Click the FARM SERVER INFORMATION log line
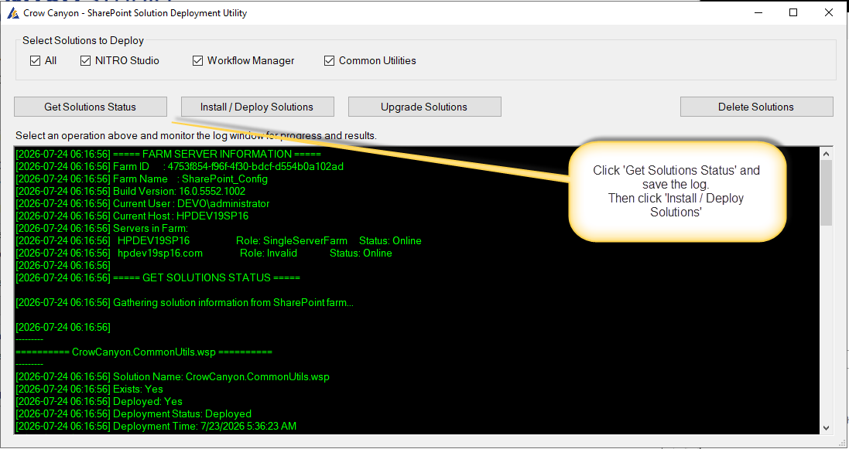The height and width of the screenshot is (449, 849). [x=169, y=155]
